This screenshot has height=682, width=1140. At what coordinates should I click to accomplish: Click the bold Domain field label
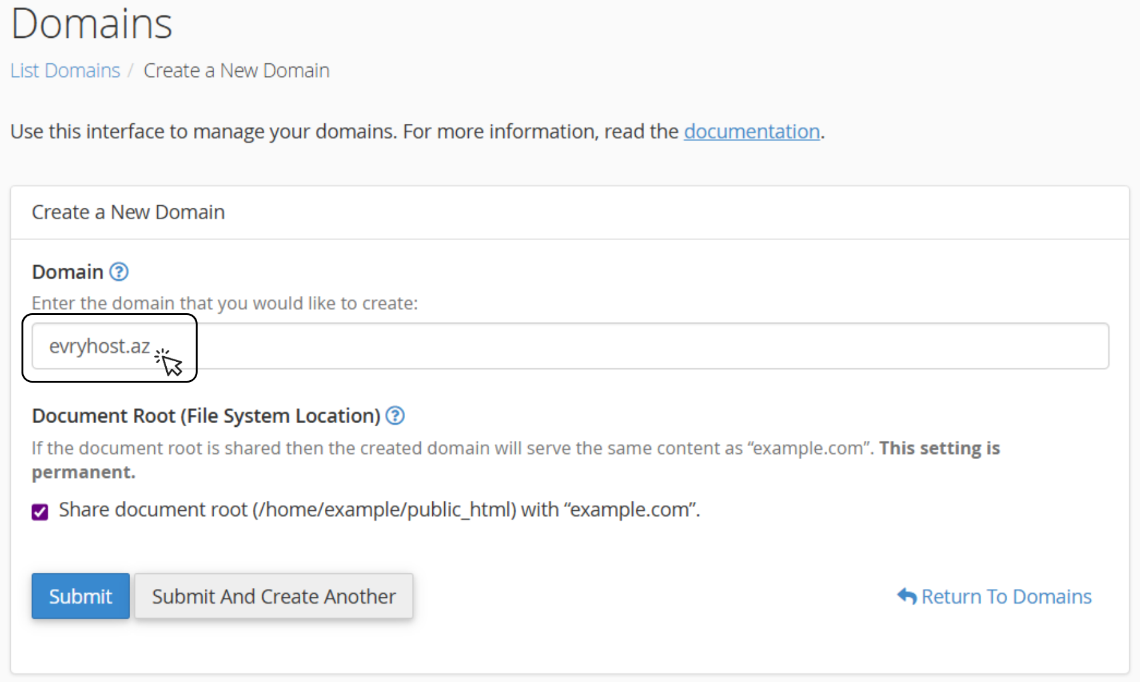[x=68, y=272]
